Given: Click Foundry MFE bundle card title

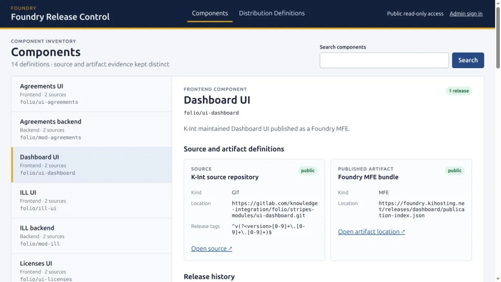Looking at the screenshot, I should coord(368,177).
